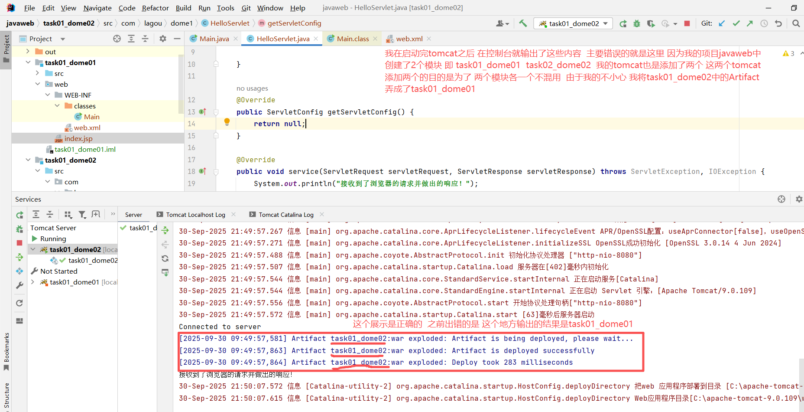804x412 pixels.
Task: Click the yellow light bulb intention icon
Action: (227, 122)
